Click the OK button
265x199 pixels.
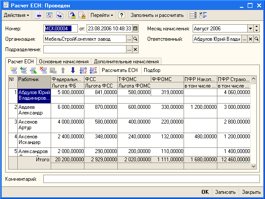coord(205,192)
